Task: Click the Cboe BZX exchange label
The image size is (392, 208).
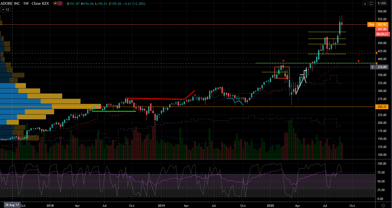Action: point(40,4)
